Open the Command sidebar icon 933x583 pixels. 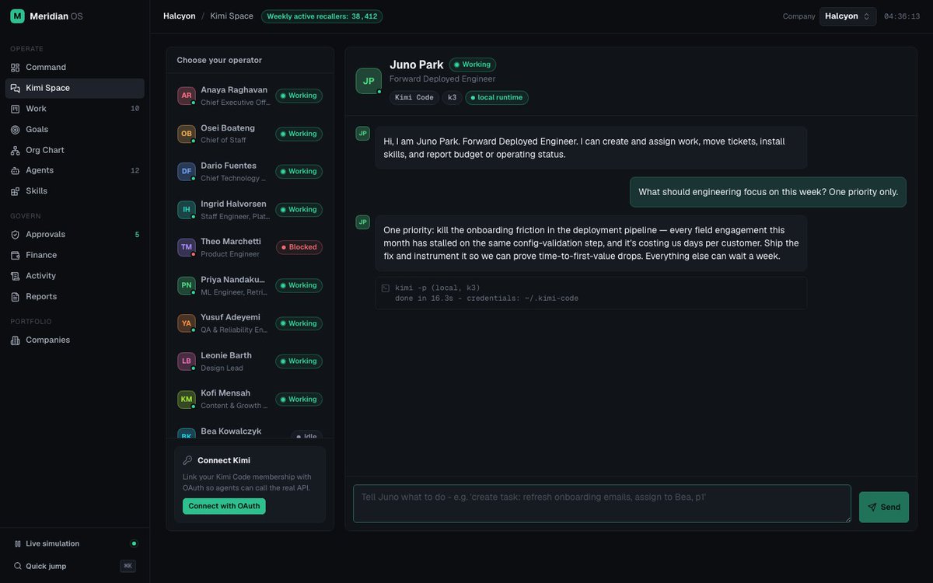16,68
